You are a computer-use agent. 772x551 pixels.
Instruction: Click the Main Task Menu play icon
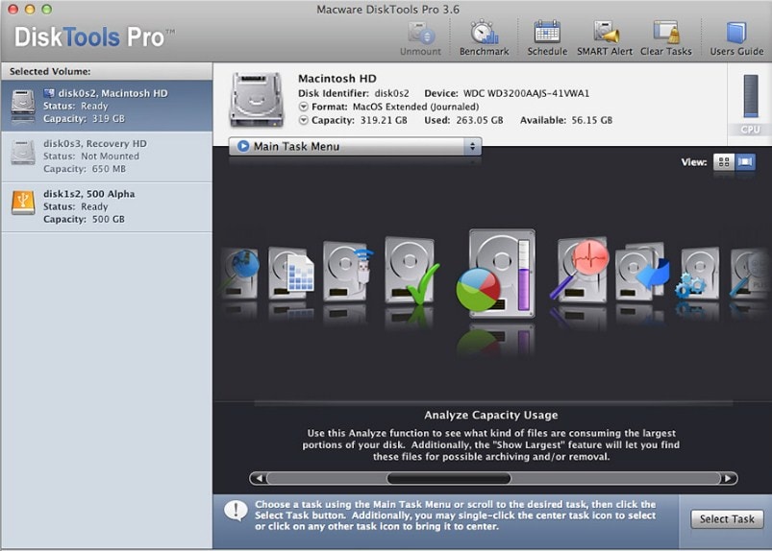coord(243,146)
